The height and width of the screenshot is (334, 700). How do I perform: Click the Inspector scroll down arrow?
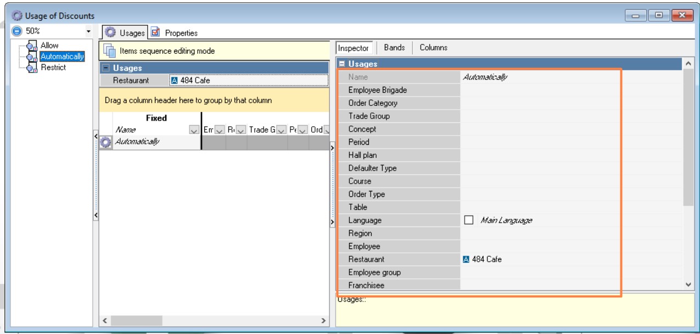690,284
